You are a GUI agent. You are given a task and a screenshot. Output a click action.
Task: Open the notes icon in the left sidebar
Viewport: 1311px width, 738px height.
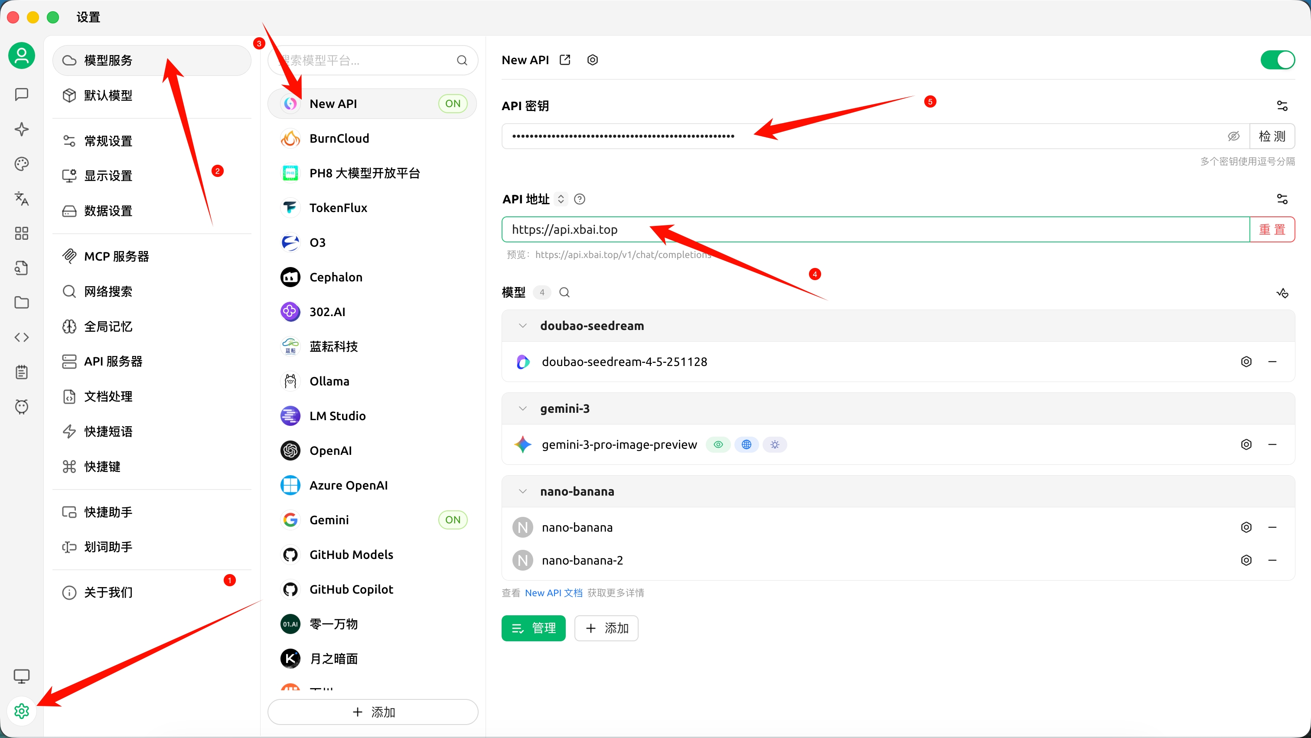[x=21, y=372]
